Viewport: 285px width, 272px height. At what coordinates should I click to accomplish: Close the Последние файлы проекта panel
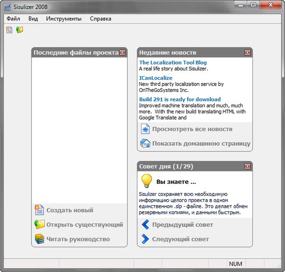click(122, 53)
